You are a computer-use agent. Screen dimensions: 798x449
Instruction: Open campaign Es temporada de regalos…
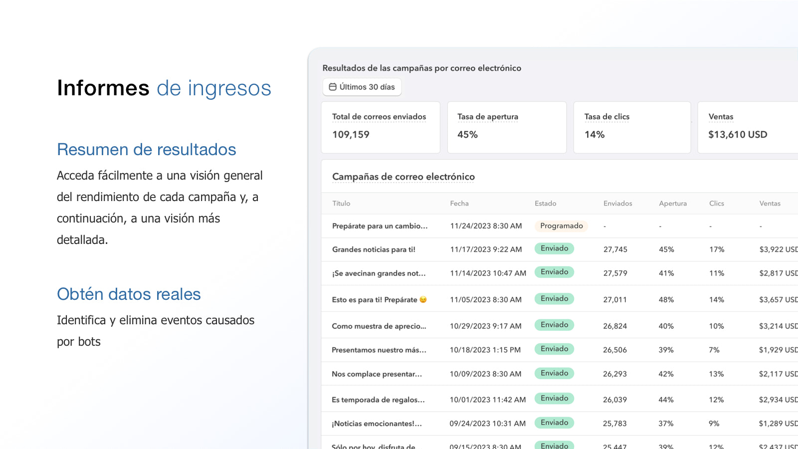click(378, 400)
